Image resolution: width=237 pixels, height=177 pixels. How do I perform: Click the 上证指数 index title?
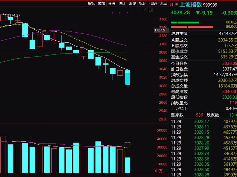pos(191,5)
